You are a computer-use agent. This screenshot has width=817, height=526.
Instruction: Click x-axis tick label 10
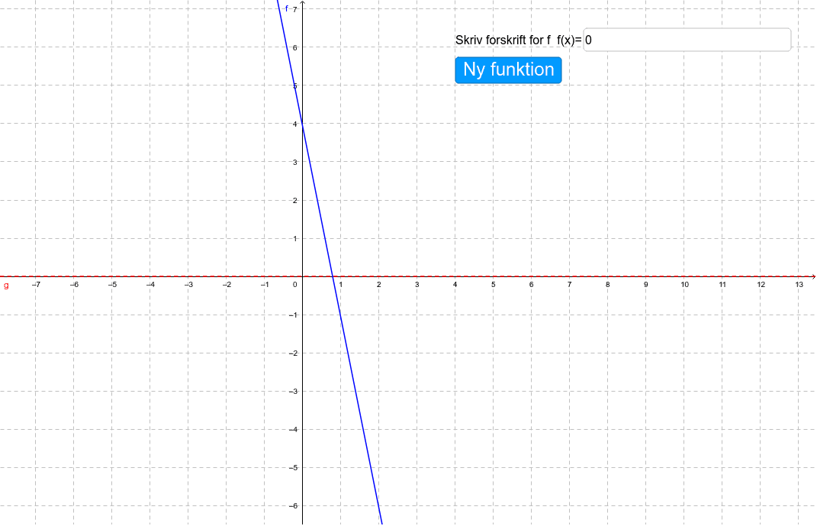(684, 285)
